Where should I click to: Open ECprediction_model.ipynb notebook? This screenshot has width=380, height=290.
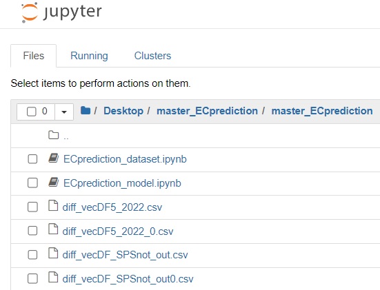(x=122, y=183)
